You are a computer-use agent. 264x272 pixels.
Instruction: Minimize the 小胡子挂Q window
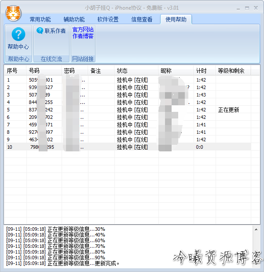(x=238, y=8)
